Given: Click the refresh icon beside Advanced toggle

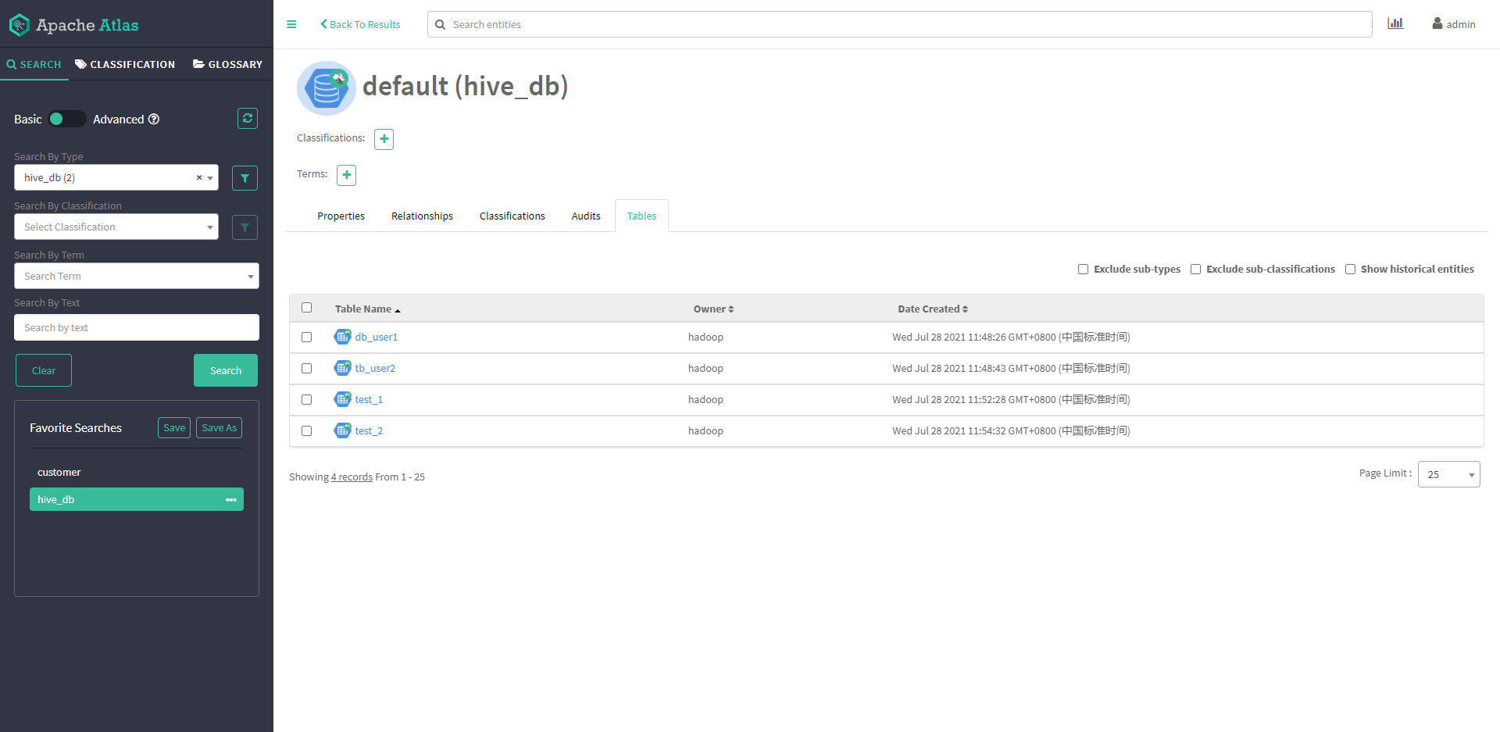Looking at the screenshot, I should tap(248, 118).
